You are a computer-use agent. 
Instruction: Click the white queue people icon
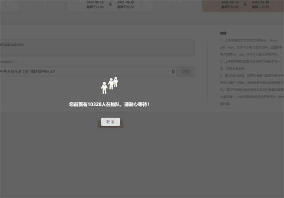110,85
